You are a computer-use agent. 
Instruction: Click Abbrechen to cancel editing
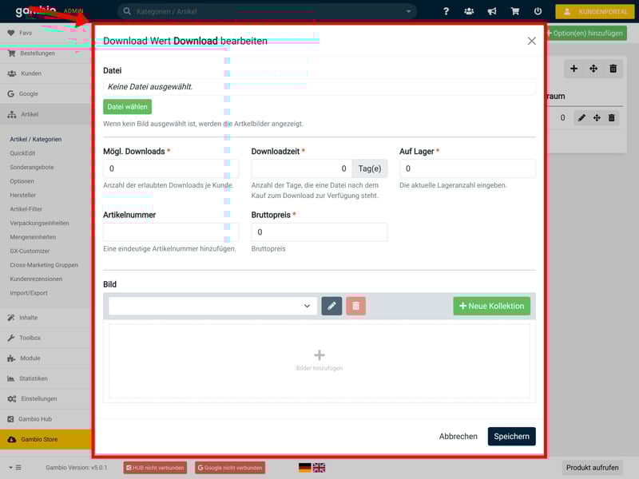[x=458, y=437]
